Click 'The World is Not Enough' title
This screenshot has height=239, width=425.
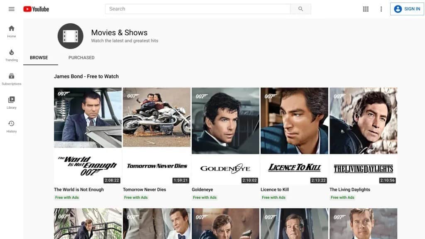tap(79, 190)
